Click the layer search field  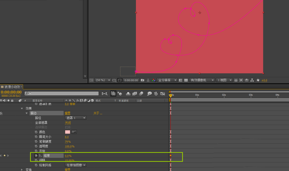62,93
